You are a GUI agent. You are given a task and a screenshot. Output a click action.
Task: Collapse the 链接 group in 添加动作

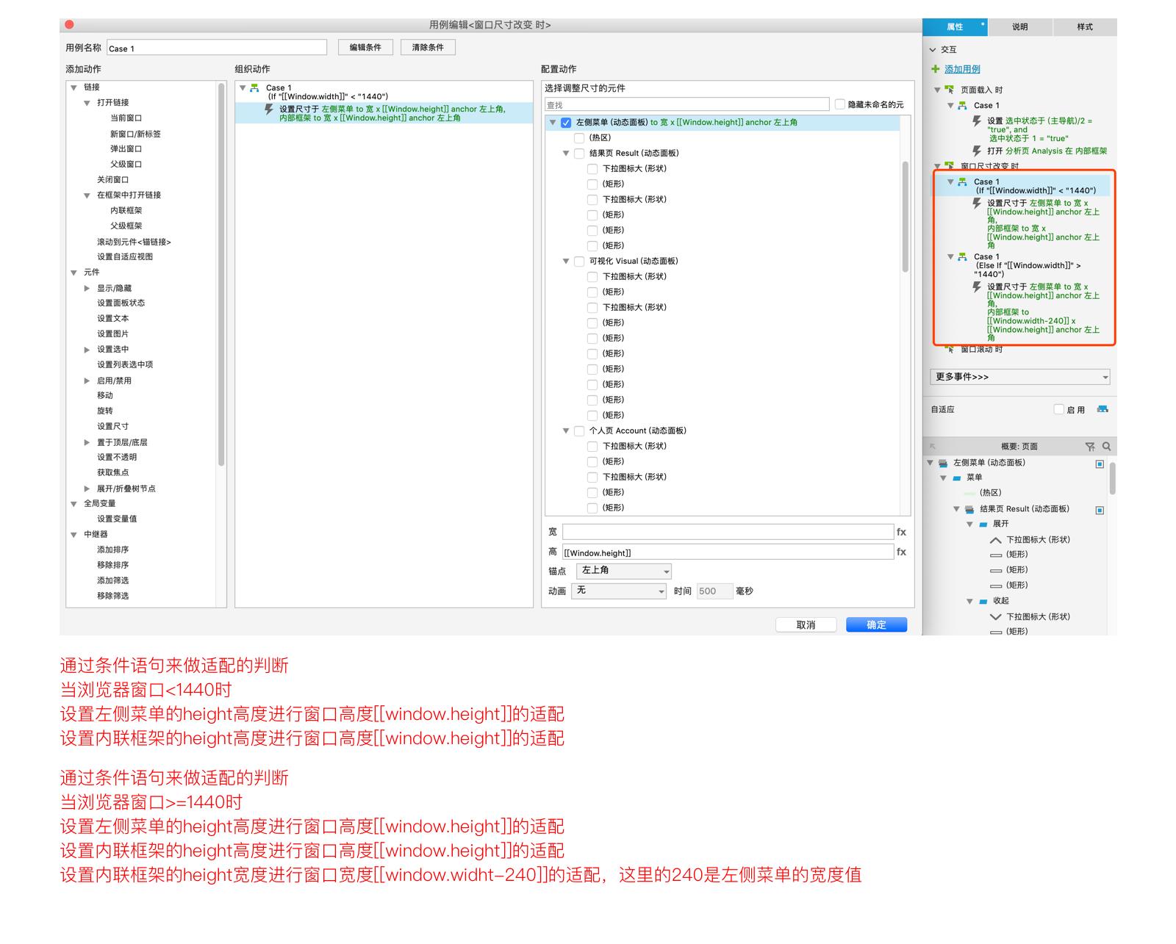pyautogui.click(x=73, y=87)
